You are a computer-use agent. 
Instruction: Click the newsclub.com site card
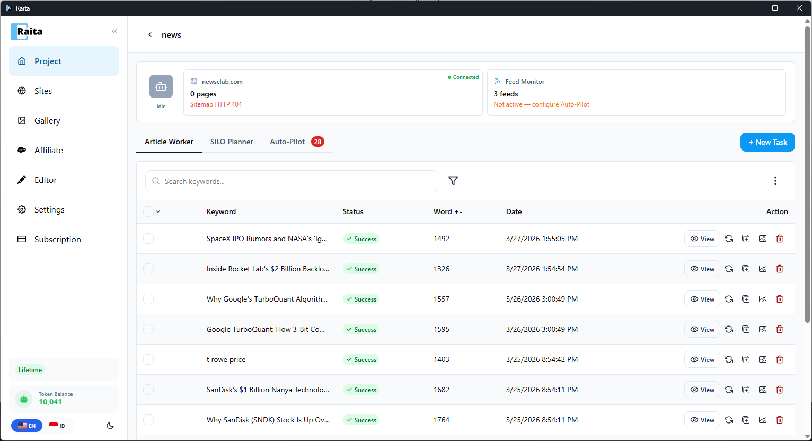[333, 92]
